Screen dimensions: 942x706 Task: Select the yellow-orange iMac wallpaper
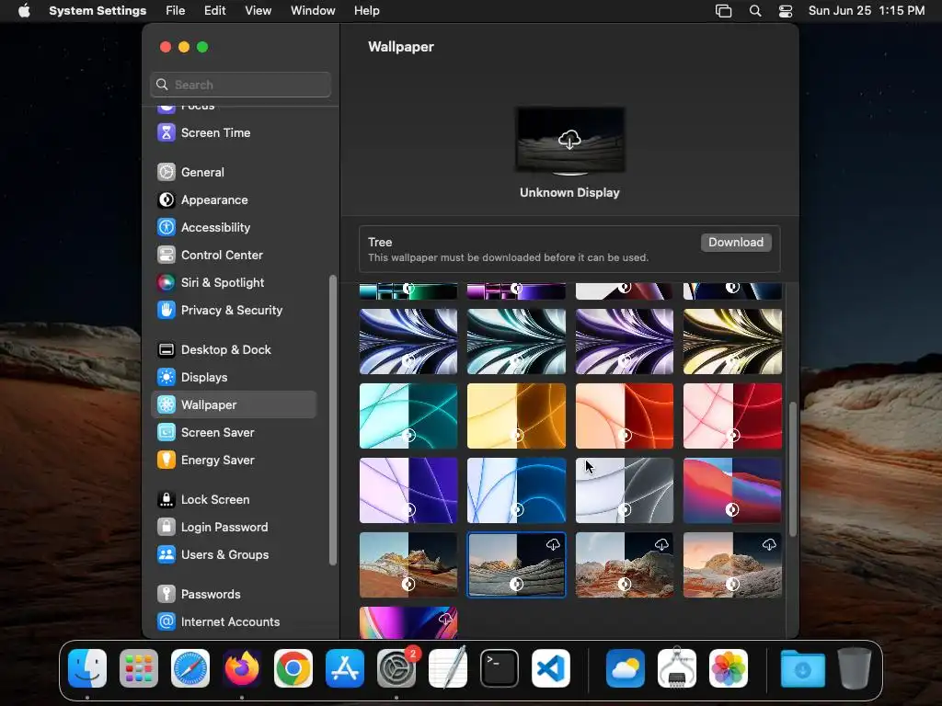click(x=516, y=416)
